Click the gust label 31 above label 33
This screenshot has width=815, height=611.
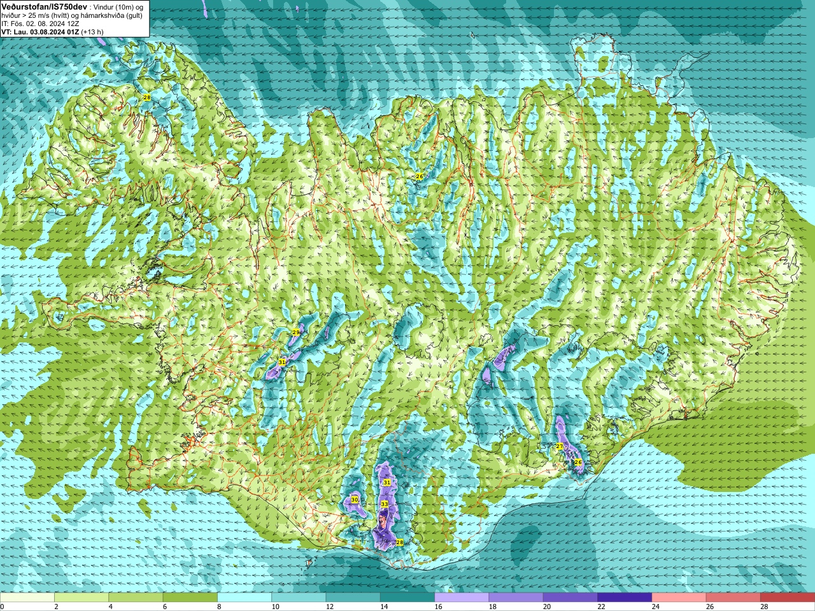[387, 482]
